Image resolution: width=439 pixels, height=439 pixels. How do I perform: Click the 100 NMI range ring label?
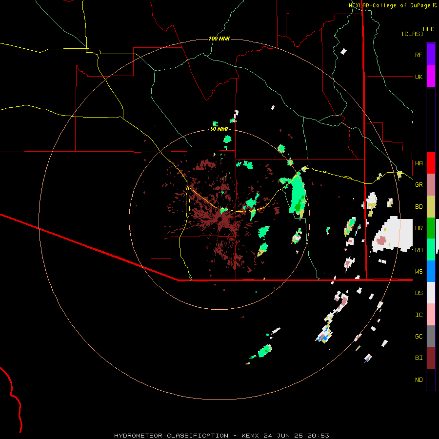219,39
